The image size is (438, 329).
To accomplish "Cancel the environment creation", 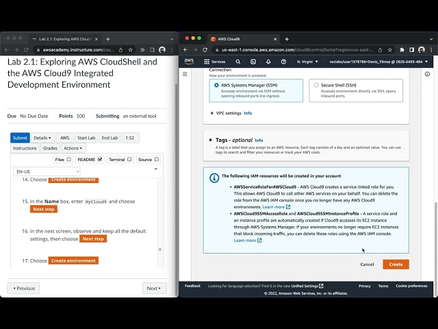I will coord(367,265).
